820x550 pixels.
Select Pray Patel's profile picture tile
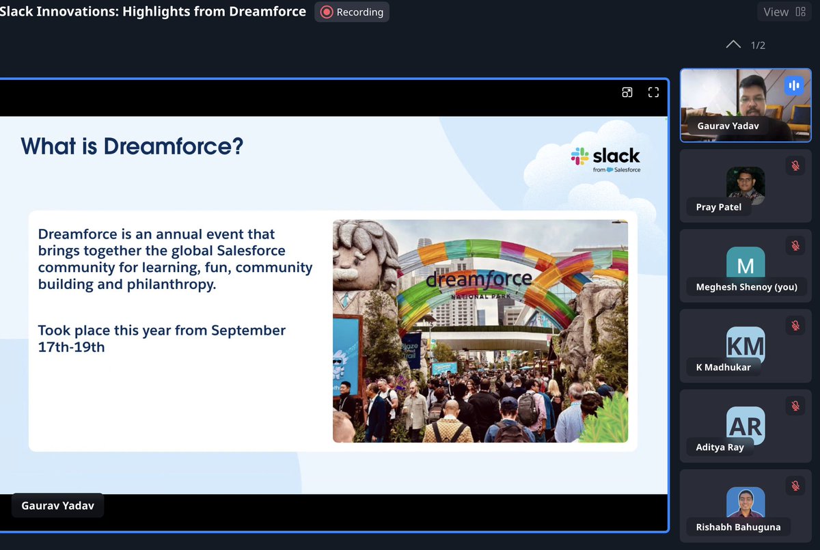[x=746, y=186]
